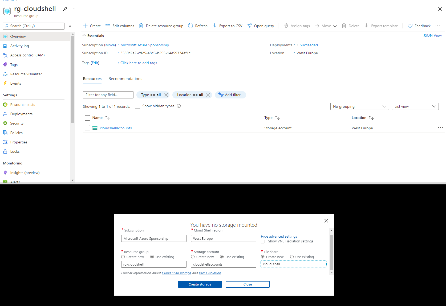Check Show VNET isolation settings

click(x=263, y=241)
